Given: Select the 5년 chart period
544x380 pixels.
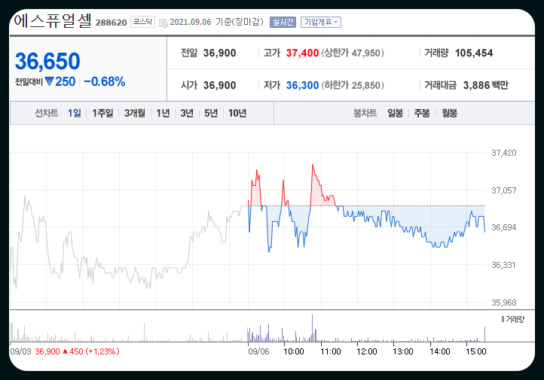Looking at the screenshot, I should pyautogui.click(x=211, y=113).
